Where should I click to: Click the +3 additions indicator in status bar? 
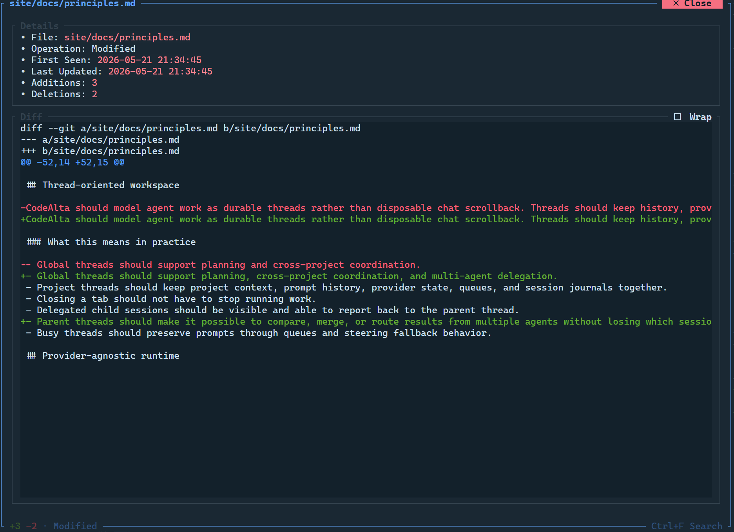[x=15, y=526]
